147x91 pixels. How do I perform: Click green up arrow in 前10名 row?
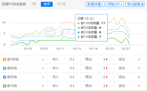tap(73, 86)
